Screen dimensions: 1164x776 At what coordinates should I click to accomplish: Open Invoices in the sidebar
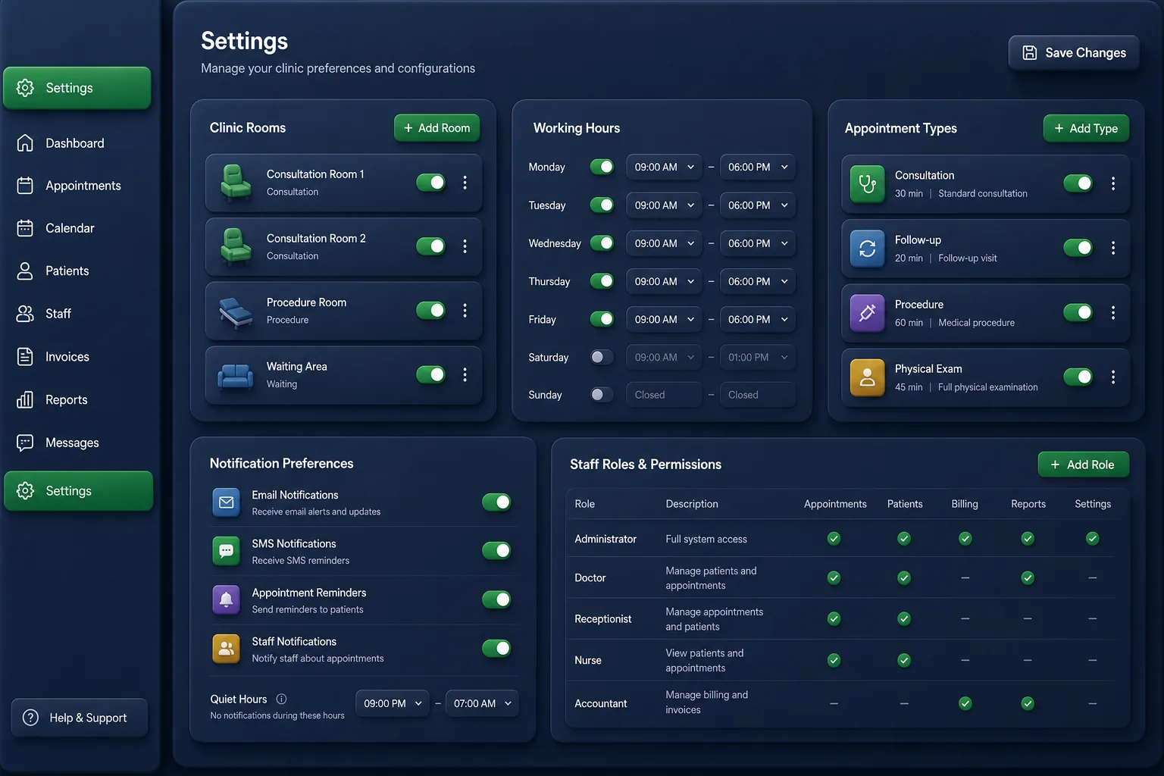[x=67, y=357]
